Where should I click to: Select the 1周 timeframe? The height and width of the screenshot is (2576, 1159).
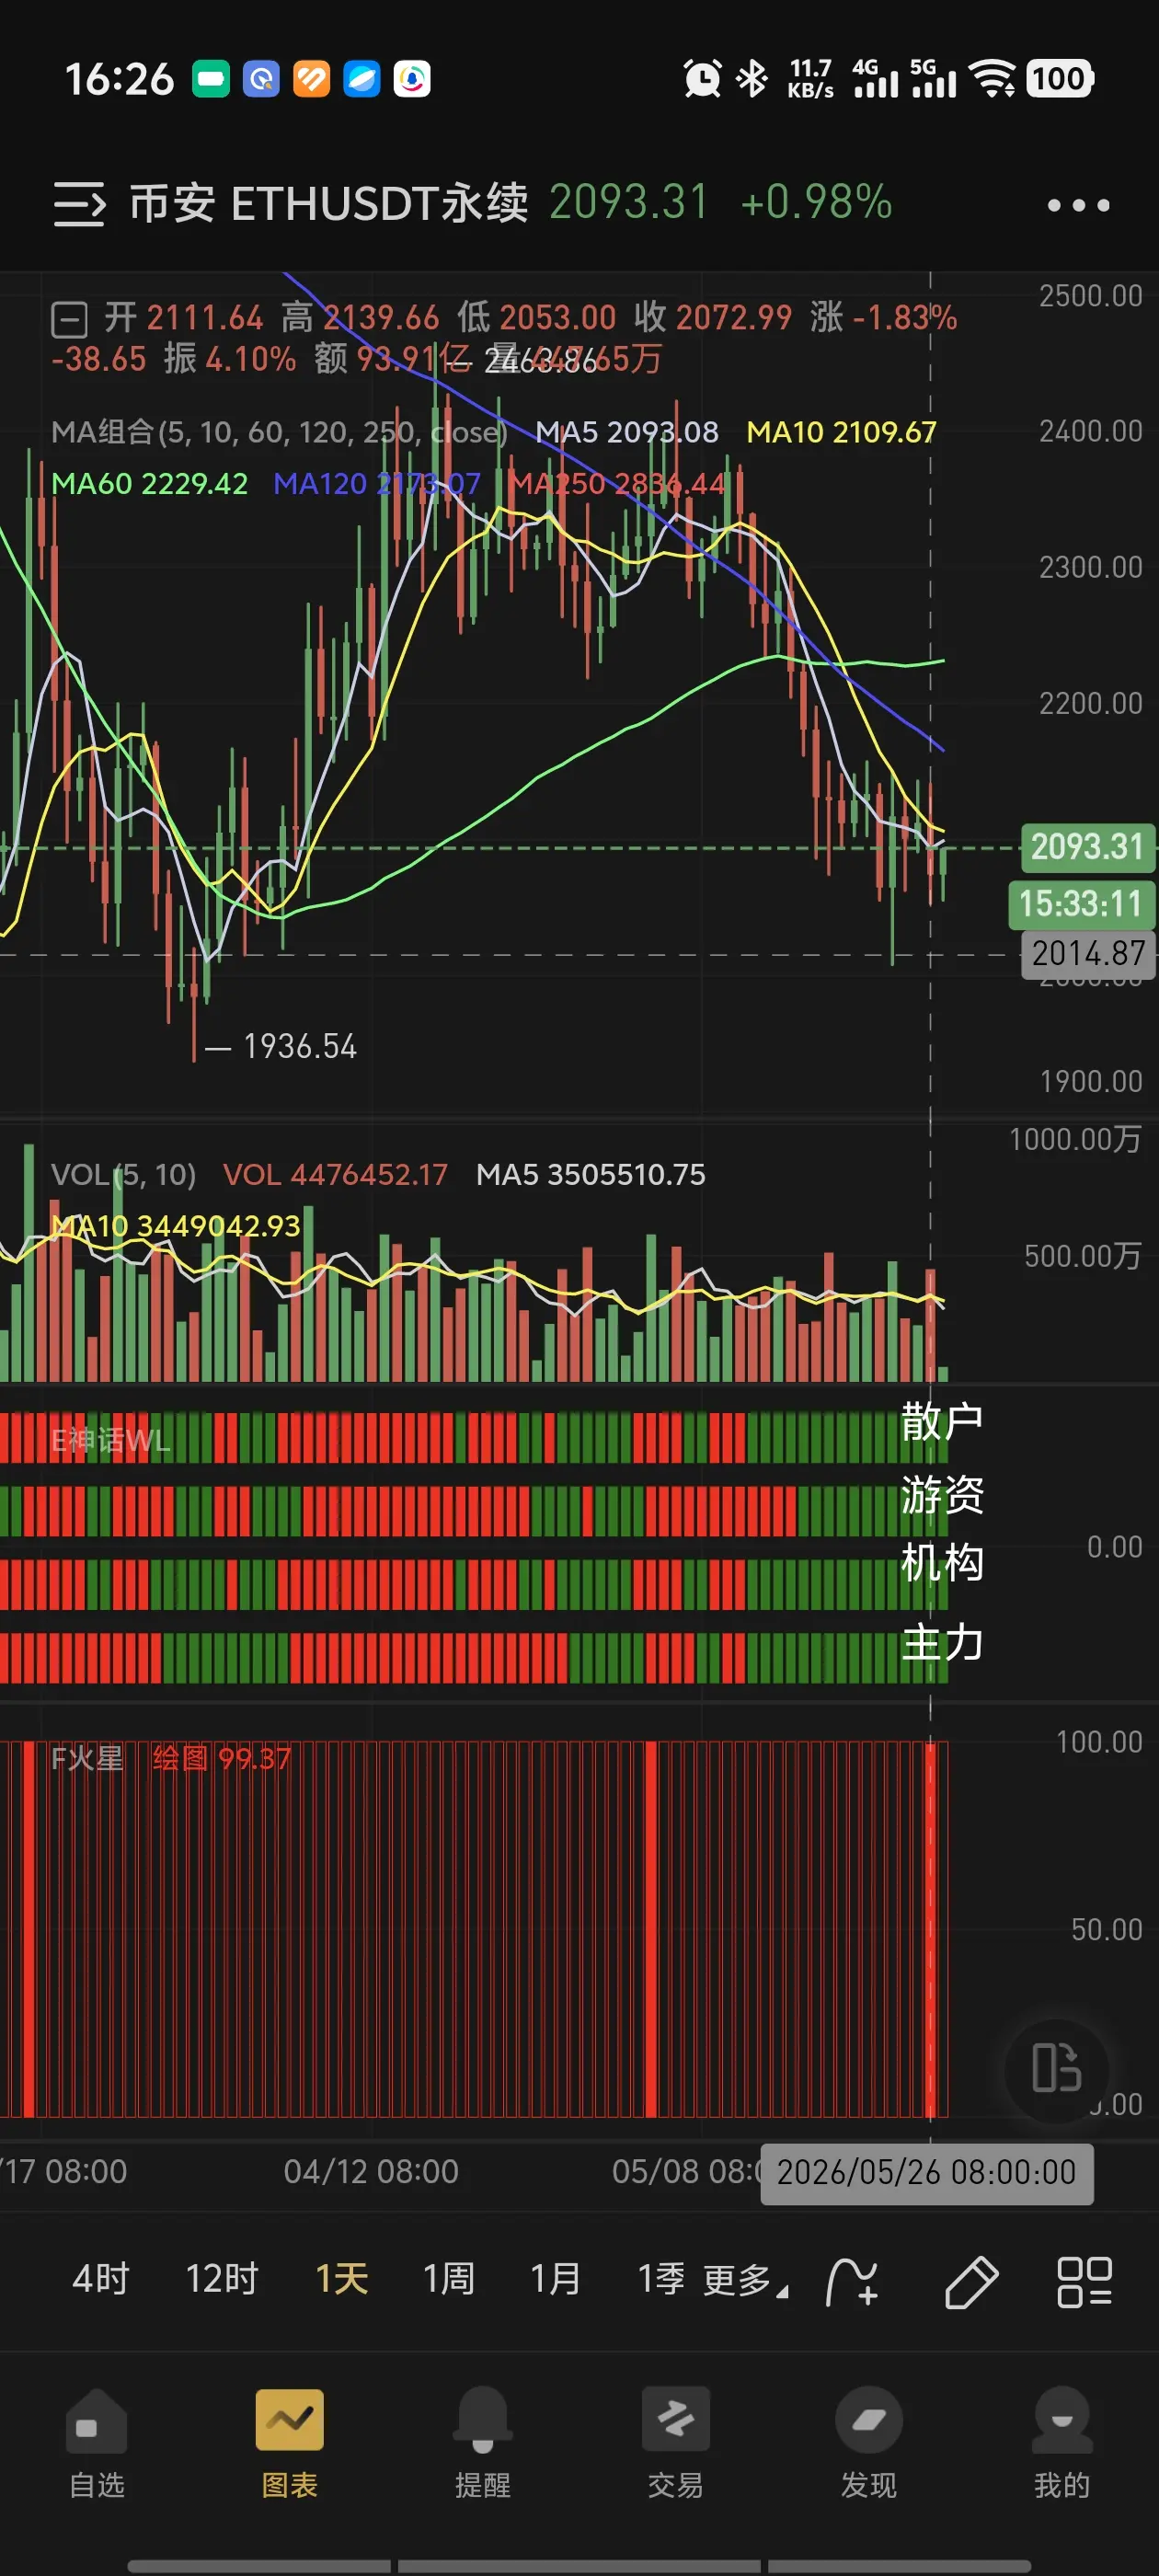tap(449, 2279)
